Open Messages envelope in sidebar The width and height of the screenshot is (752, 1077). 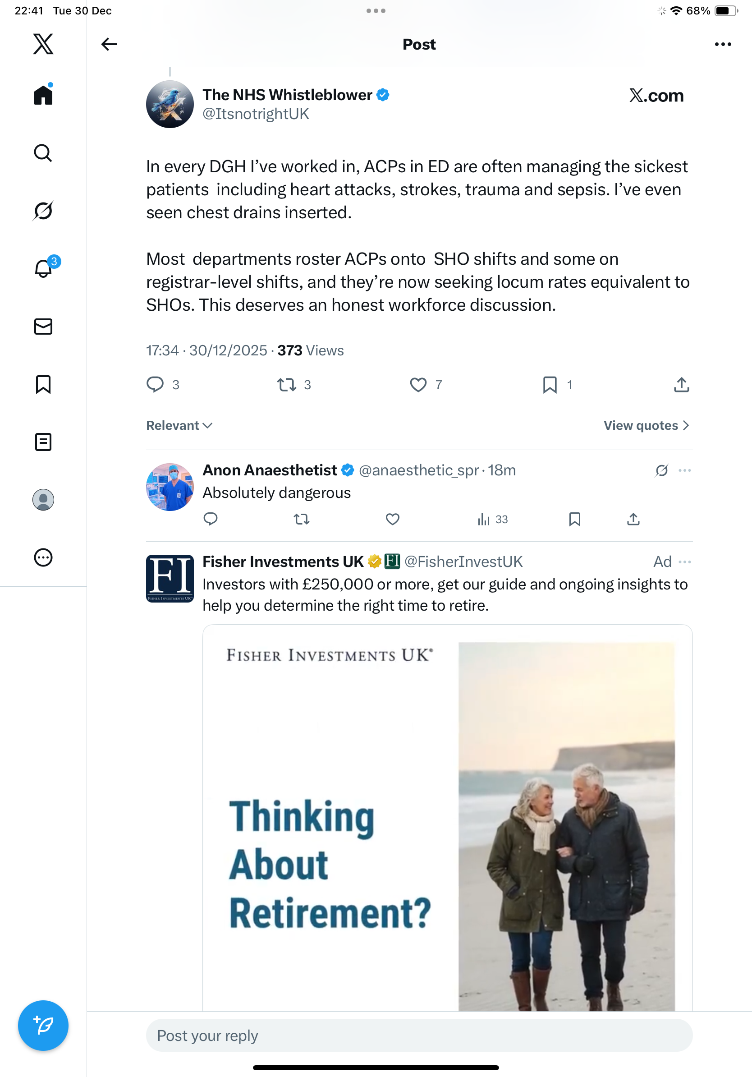pos(43,327)
